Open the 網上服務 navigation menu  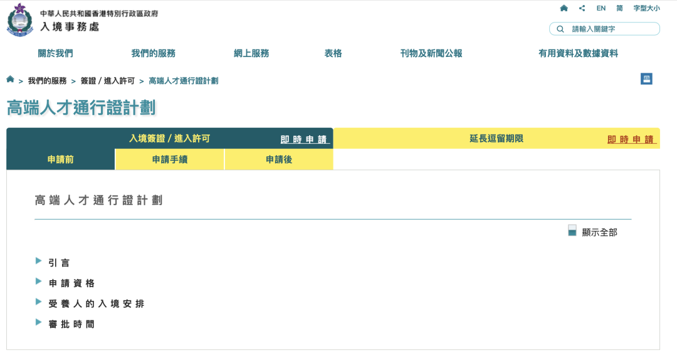251,54
